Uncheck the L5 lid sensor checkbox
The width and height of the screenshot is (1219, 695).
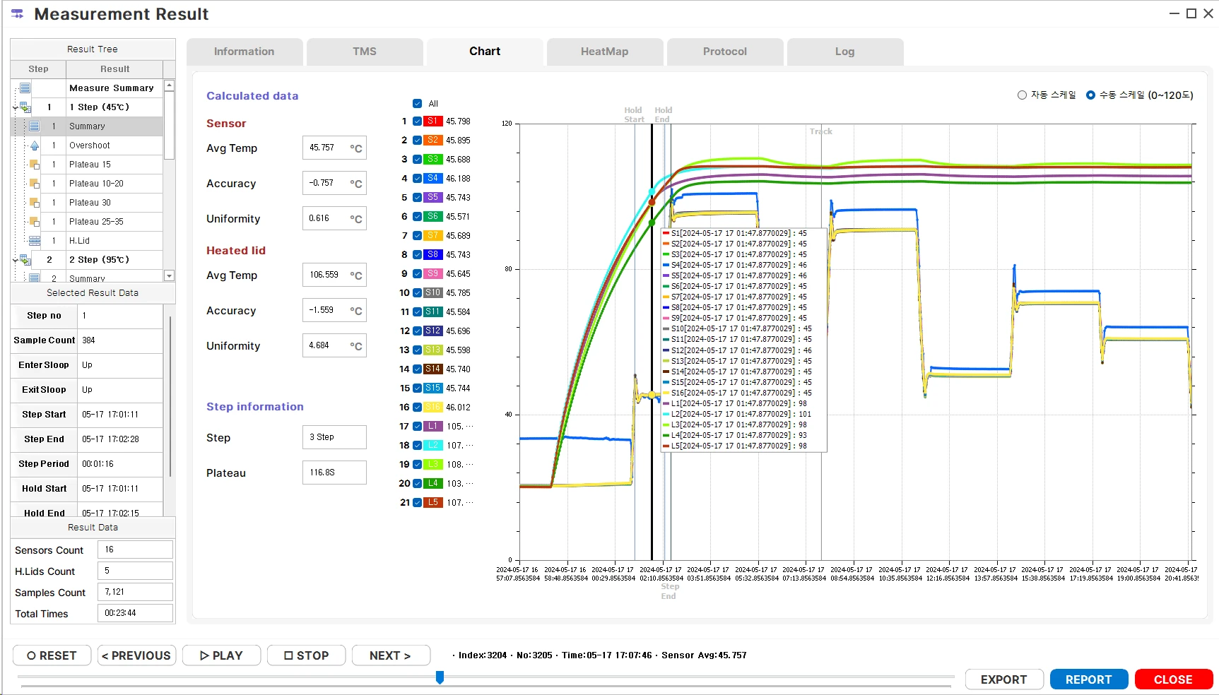tap(418, 503)
